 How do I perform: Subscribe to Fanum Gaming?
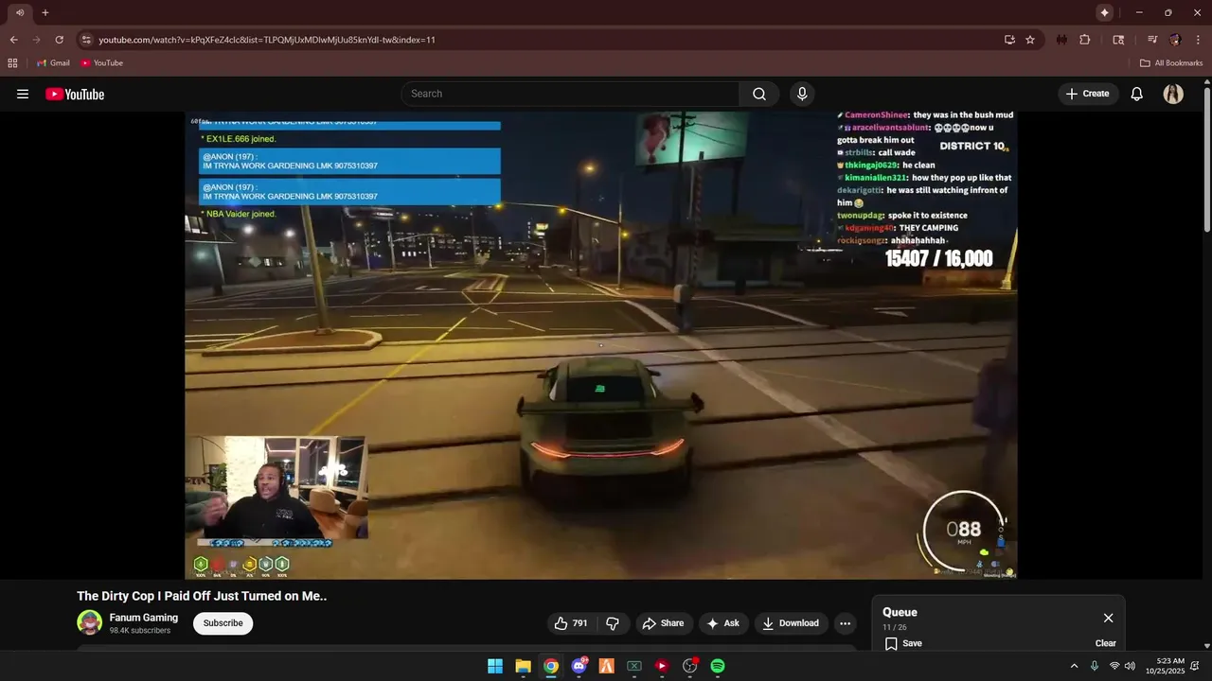pos(223,623)
